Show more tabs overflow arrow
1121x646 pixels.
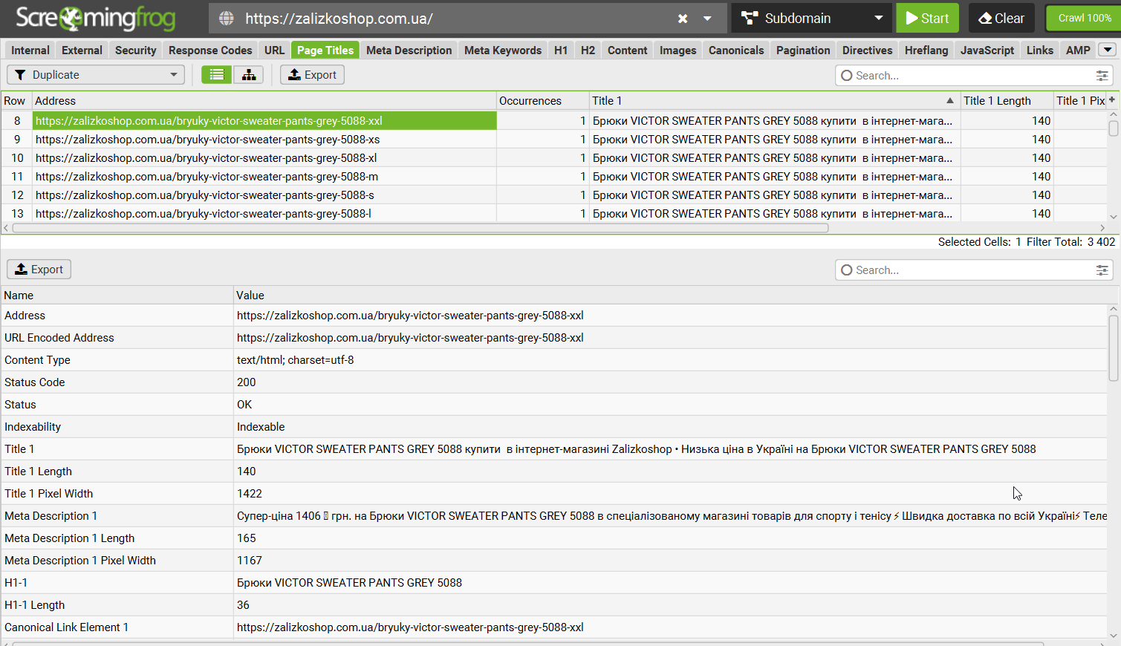click(1108, 50)
